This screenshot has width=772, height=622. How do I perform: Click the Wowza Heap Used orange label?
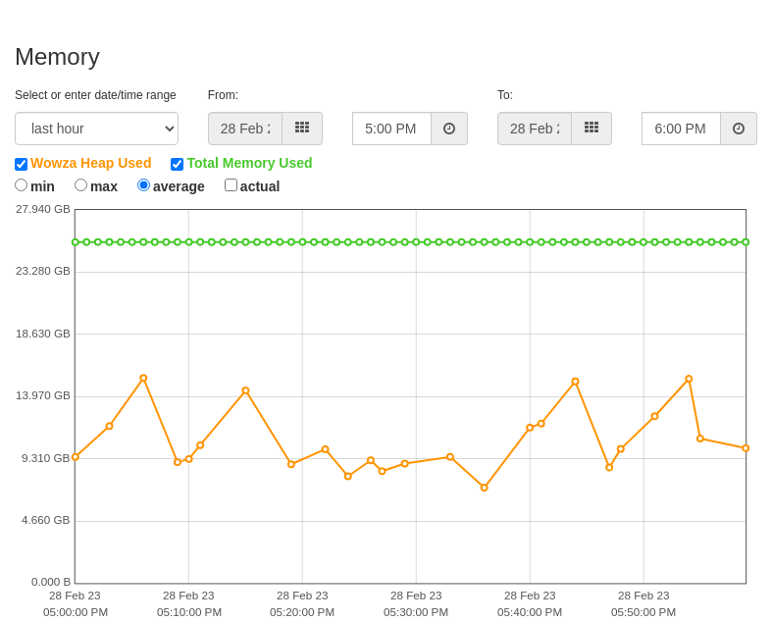[x=90, y=163]
